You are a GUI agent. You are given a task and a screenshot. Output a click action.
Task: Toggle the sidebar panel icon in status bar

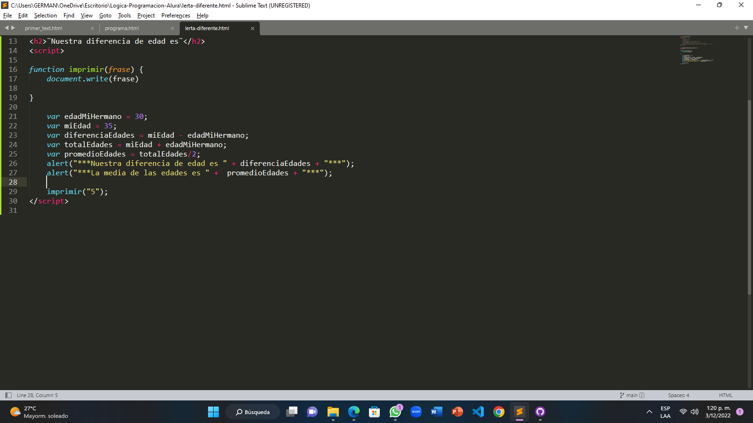pos(8,395)
